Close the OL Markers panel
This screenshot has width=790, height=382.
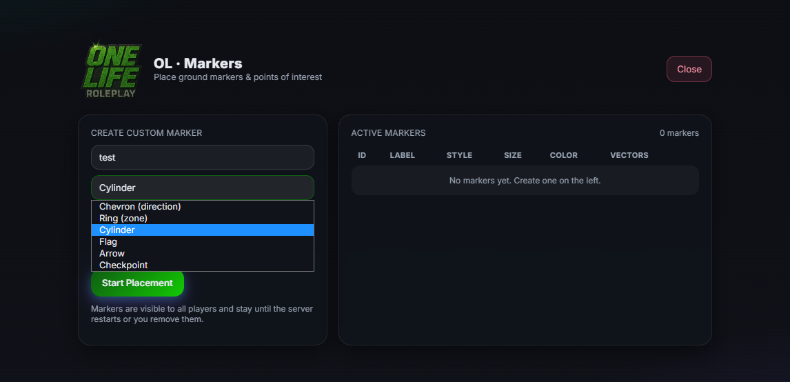click(689, 69)
